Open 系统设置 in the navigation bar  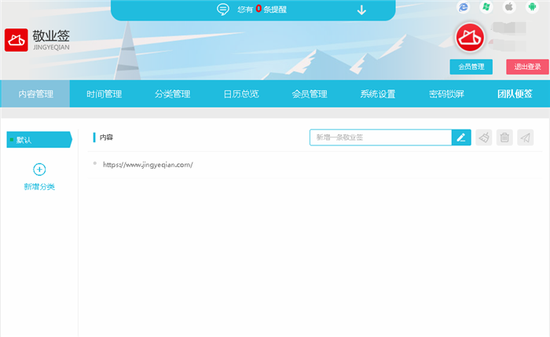tap(378, 94)
